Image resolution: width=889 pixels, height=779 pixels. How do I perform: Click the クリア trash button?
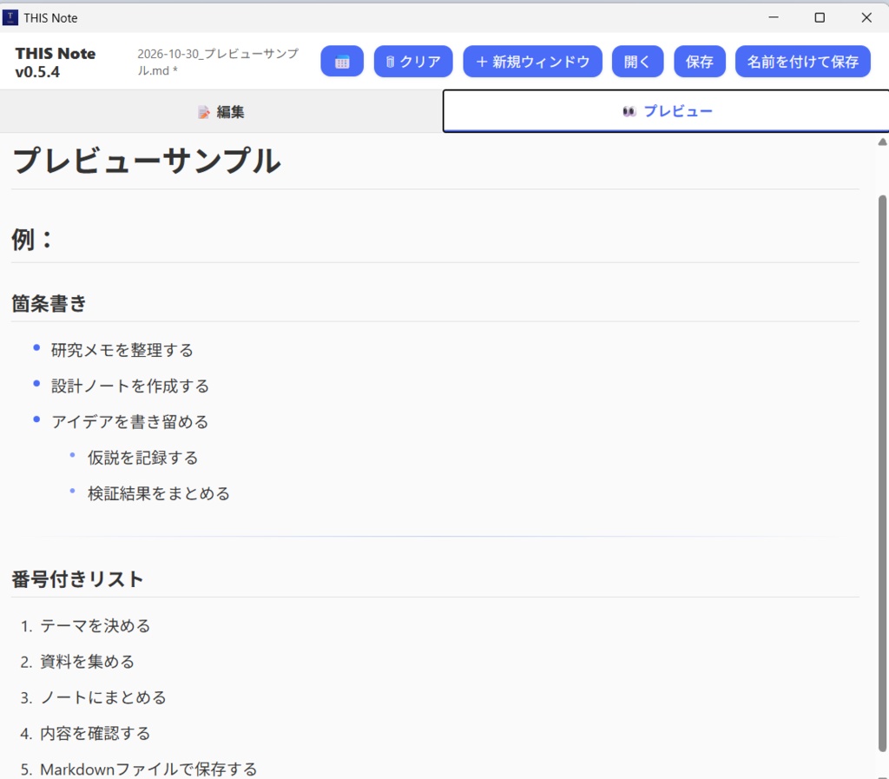coord(413,62)
